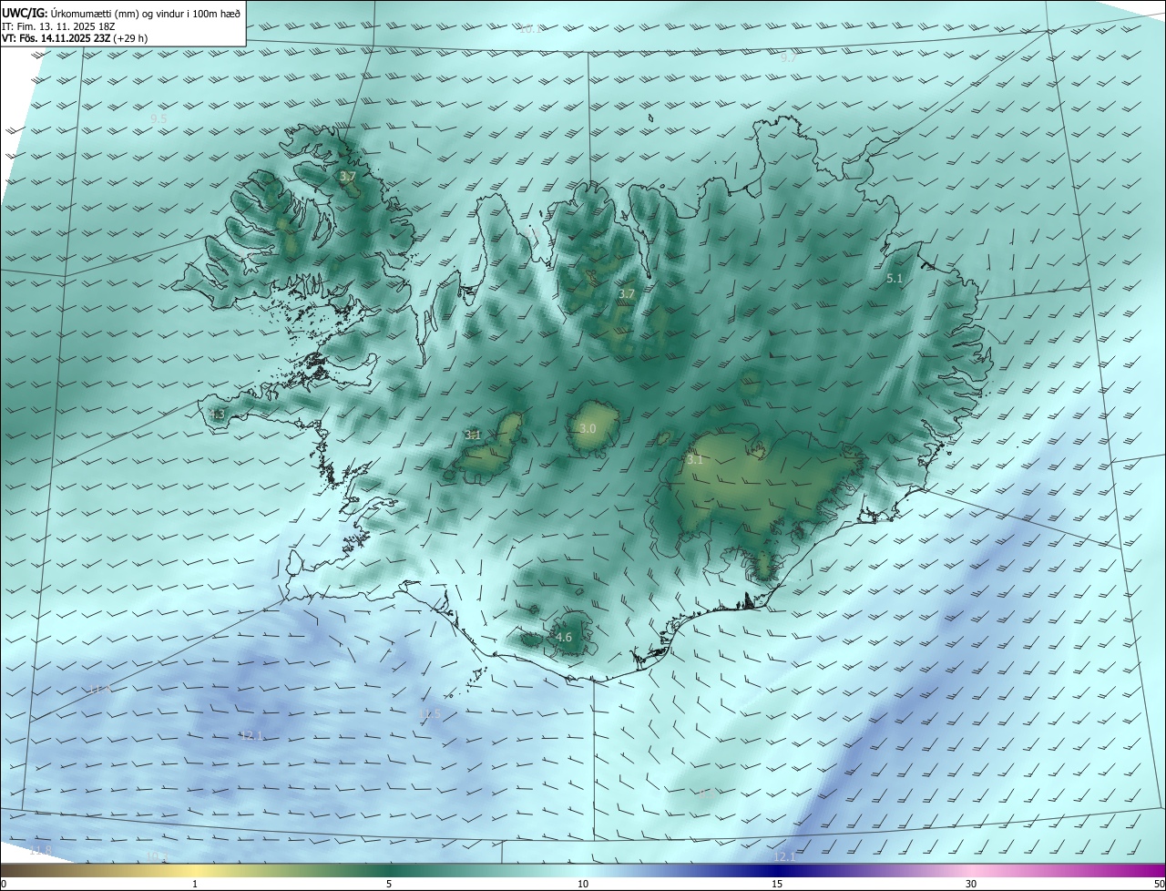Click the 10.3 value label

pos(156,856)
